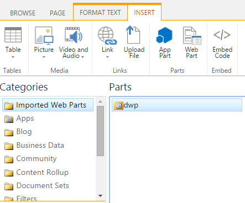Viewport: 245px width, 203px height.
Task: Click the Business Data folder icon
Action: tap(9, 146)
